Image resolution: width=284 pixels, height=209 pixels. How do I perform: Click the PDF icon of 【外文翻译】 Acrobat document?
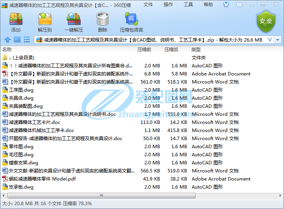5,74
